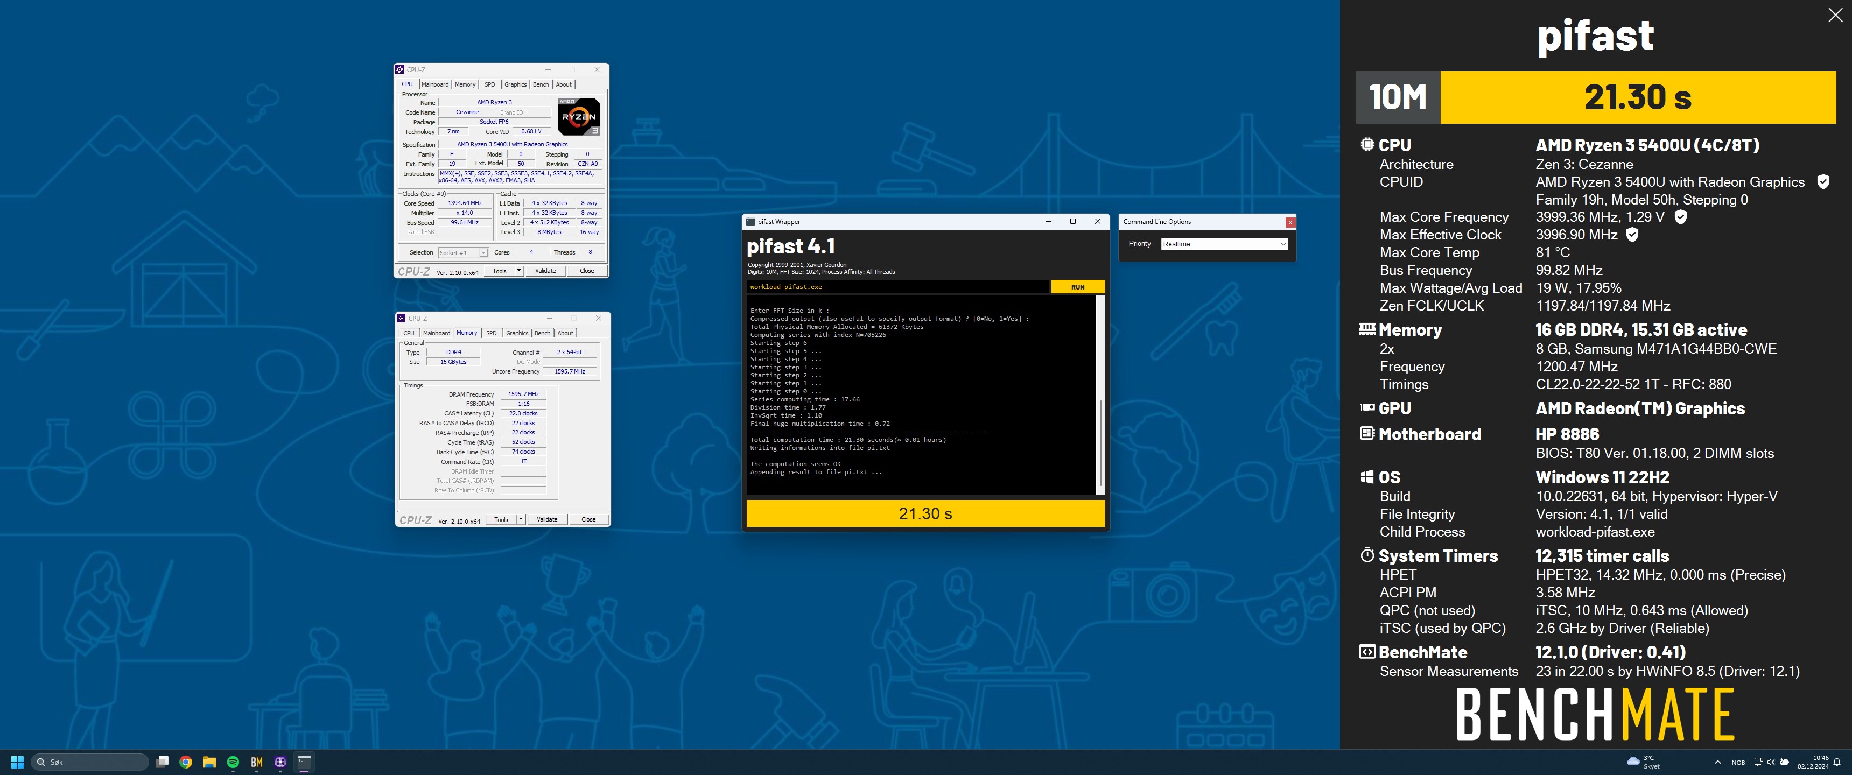Open the Windows Start menu
1852x775 pixels.
[x=18, y=762]
